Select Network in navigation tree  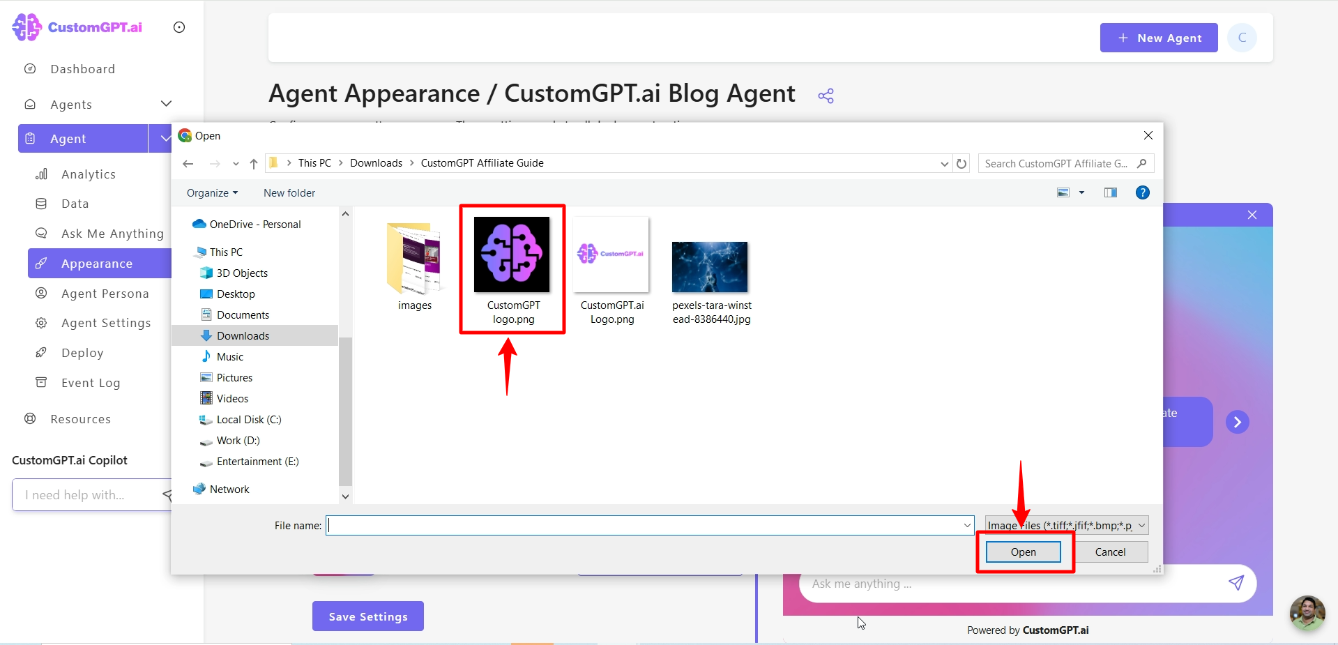point(229,490)
